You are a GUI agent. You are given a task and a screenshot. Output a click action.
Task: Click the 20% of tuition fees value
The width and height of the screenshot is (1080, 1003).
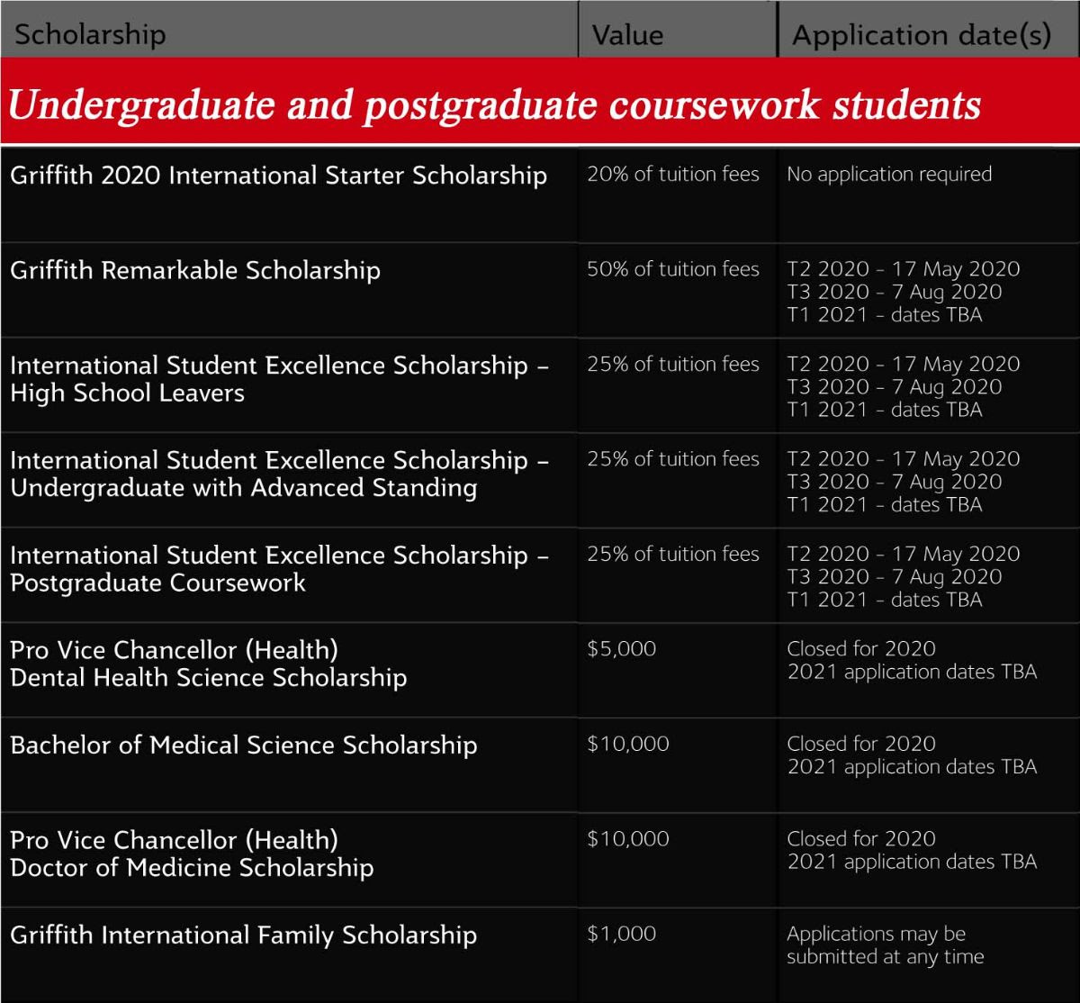coord(673,174)
